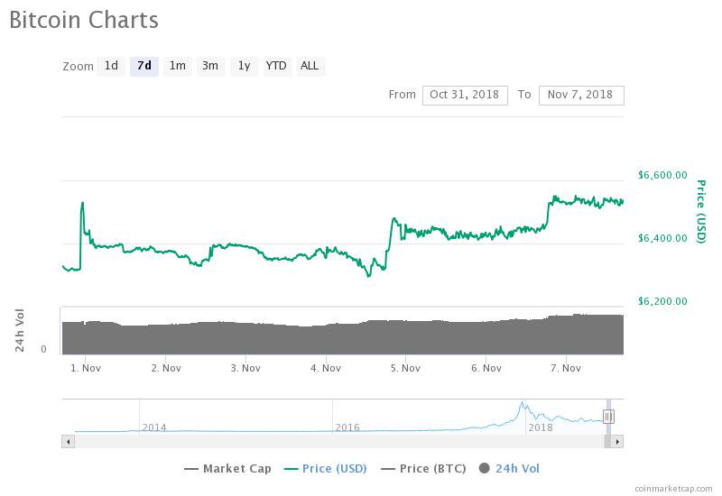Image resolution: width=722 pixels, height=496 pixels.
Task: Click the 2014 label in navigator
Action: click(x=154, y=427)
